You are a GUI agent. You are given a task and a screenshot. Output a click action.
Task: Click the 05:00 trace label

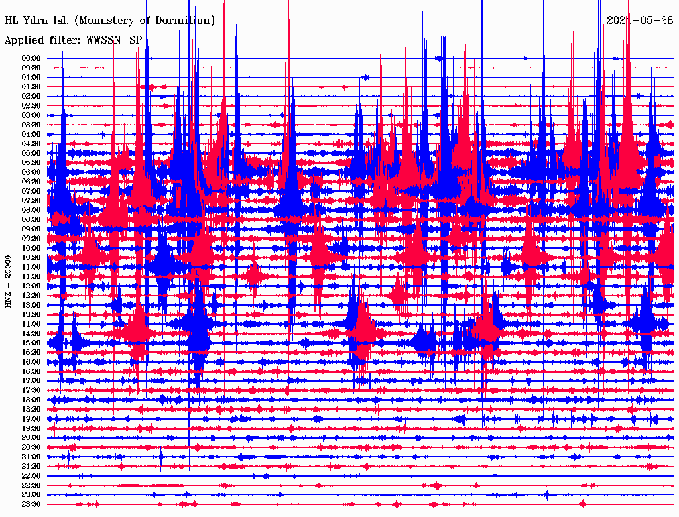pyautogui.click(x=31, y=153)
